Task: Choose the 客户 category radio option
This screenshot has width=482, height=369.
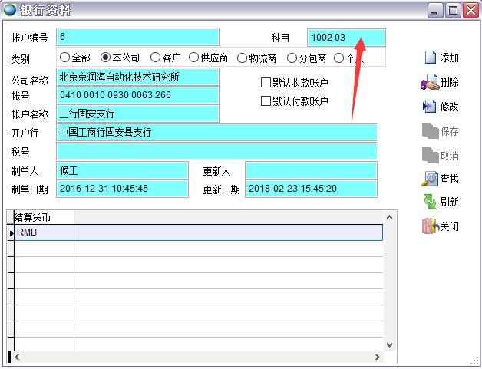Action: point(155,58)
